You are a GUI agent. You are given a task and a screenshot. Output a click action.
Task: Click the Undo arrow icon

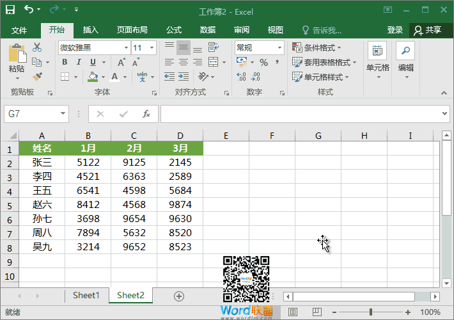point(29,9)
